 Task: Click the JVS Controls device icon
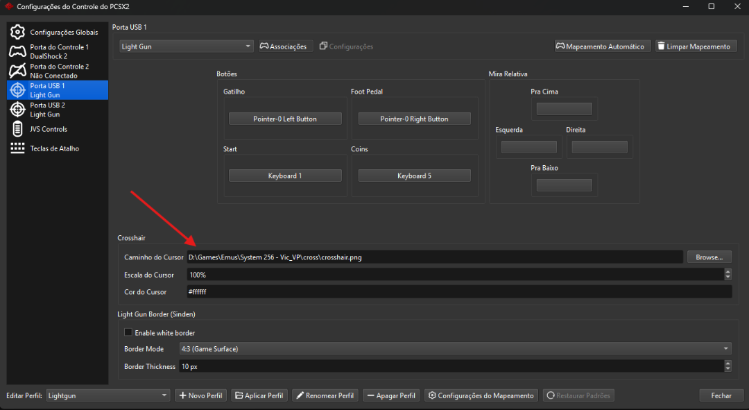[x=17, y=129]
